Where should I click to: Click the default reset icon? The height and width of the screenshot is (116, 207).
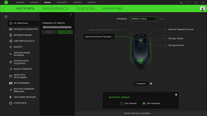[11, 23]
